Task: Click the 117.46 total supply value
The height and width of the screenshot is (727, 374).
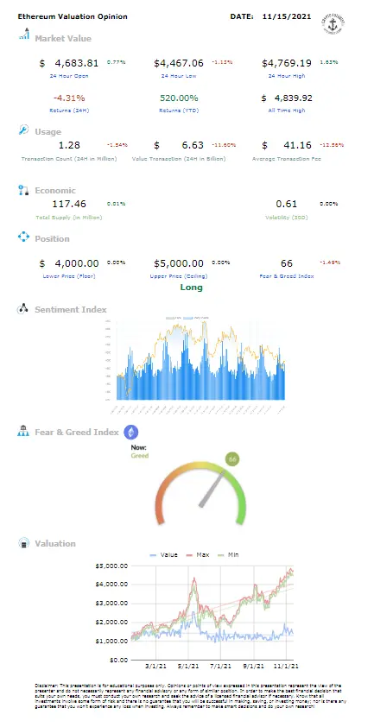Action: point(69,204)
